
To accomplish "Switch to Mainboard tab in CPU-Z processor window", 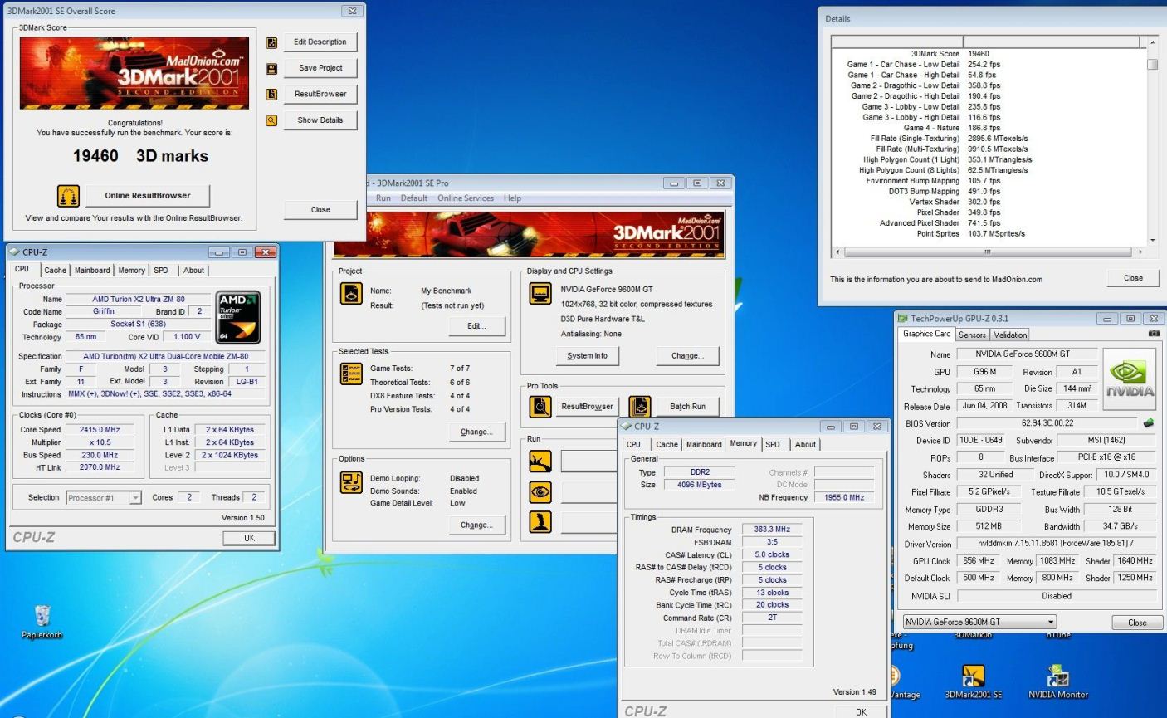I will 92,271.
